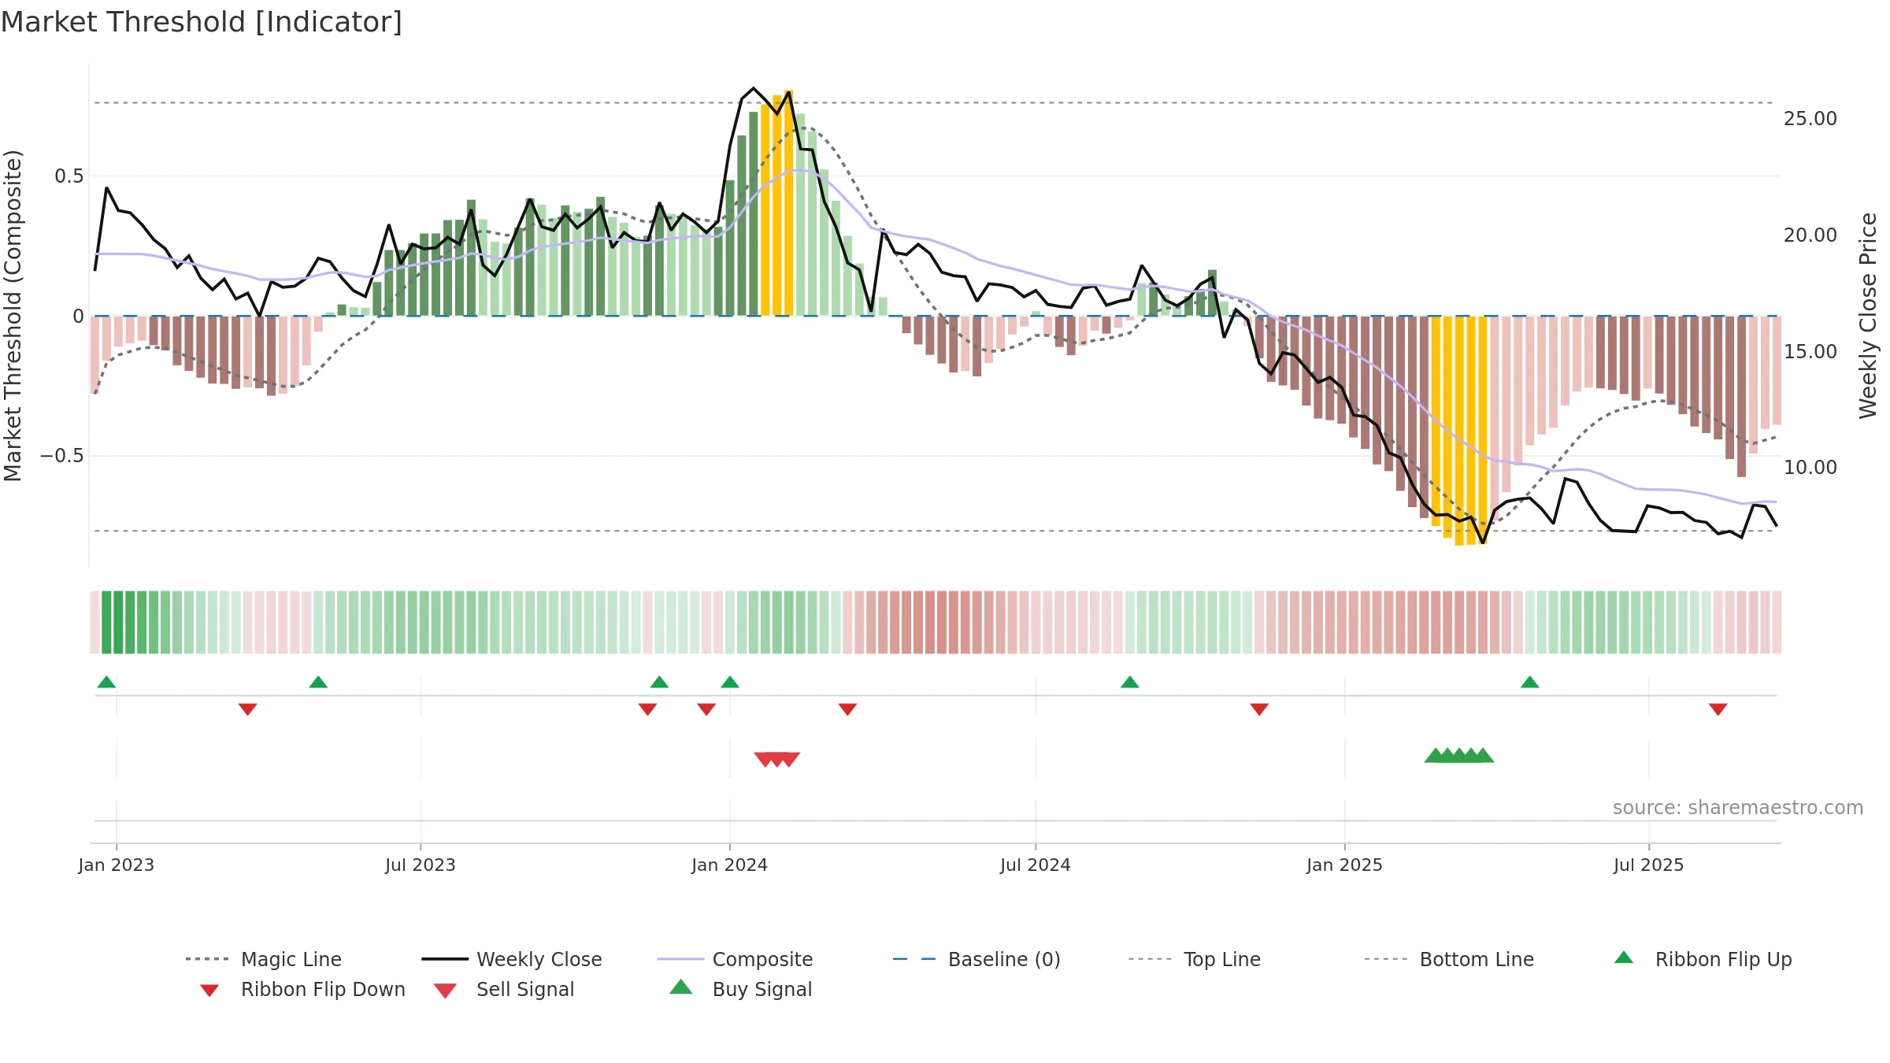The width and height of the screenshot is (1890, 1063).
Task: Click the red flip-down triangle in mid Nov 2023
Action: pos(647,709)
